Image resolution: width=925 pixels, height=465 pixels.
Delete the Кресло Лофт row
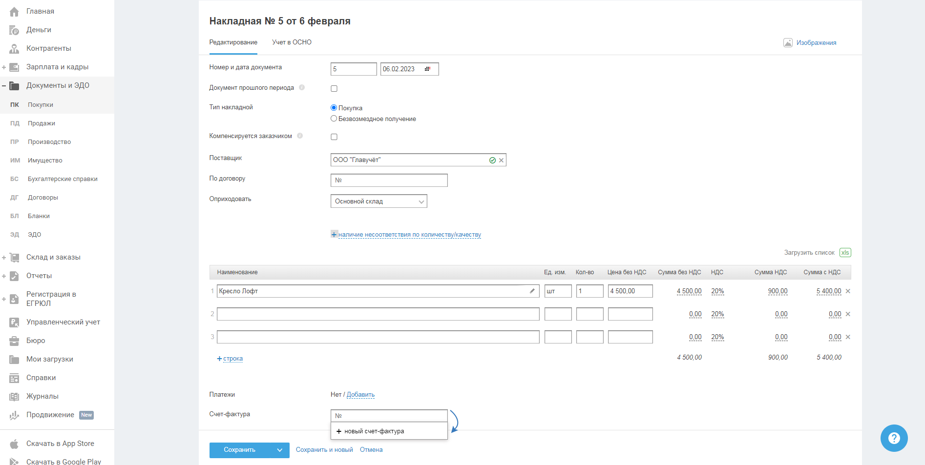point(848,291)
